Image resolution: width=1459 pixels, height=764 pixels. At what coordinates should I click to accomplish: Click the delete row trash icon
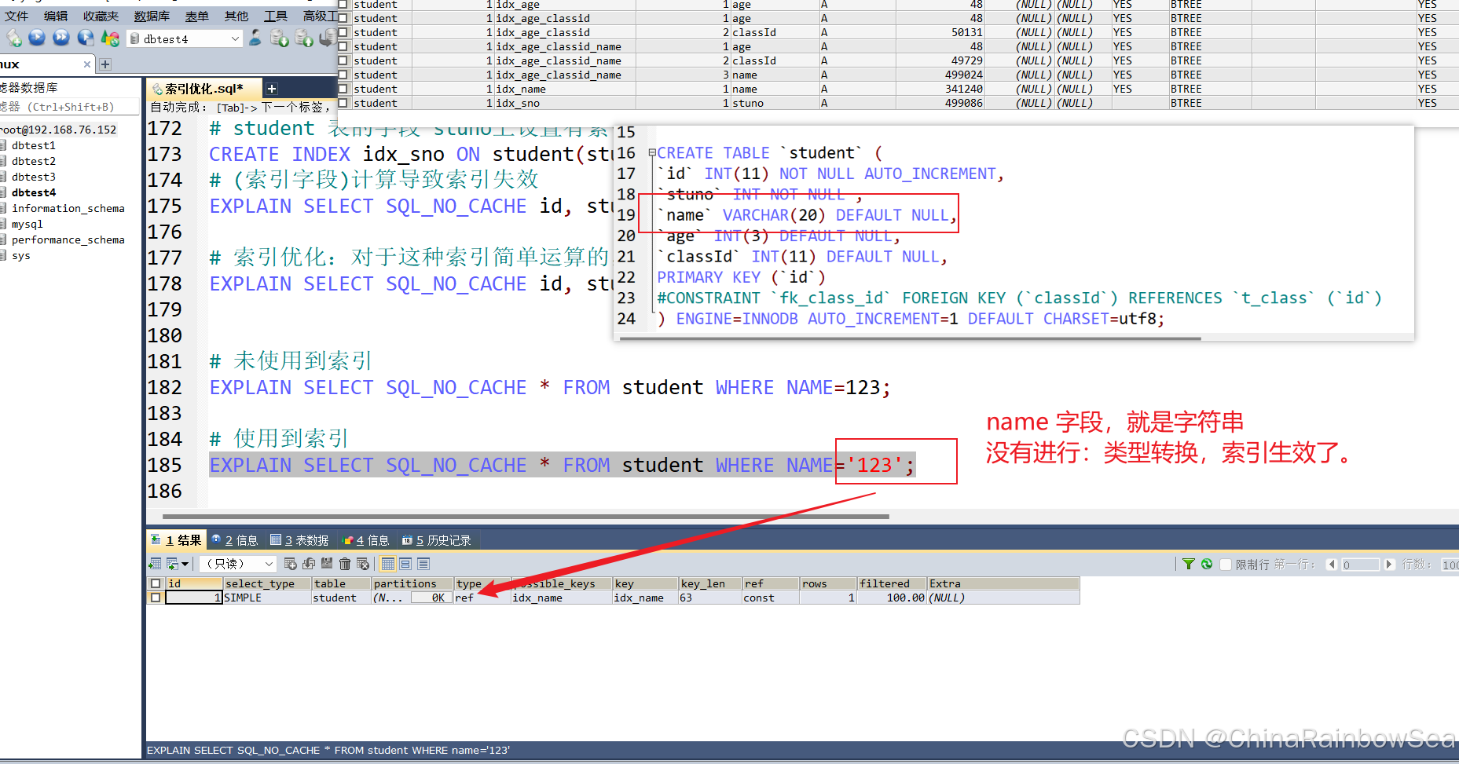pyautogui.click(x=345, y=564)
